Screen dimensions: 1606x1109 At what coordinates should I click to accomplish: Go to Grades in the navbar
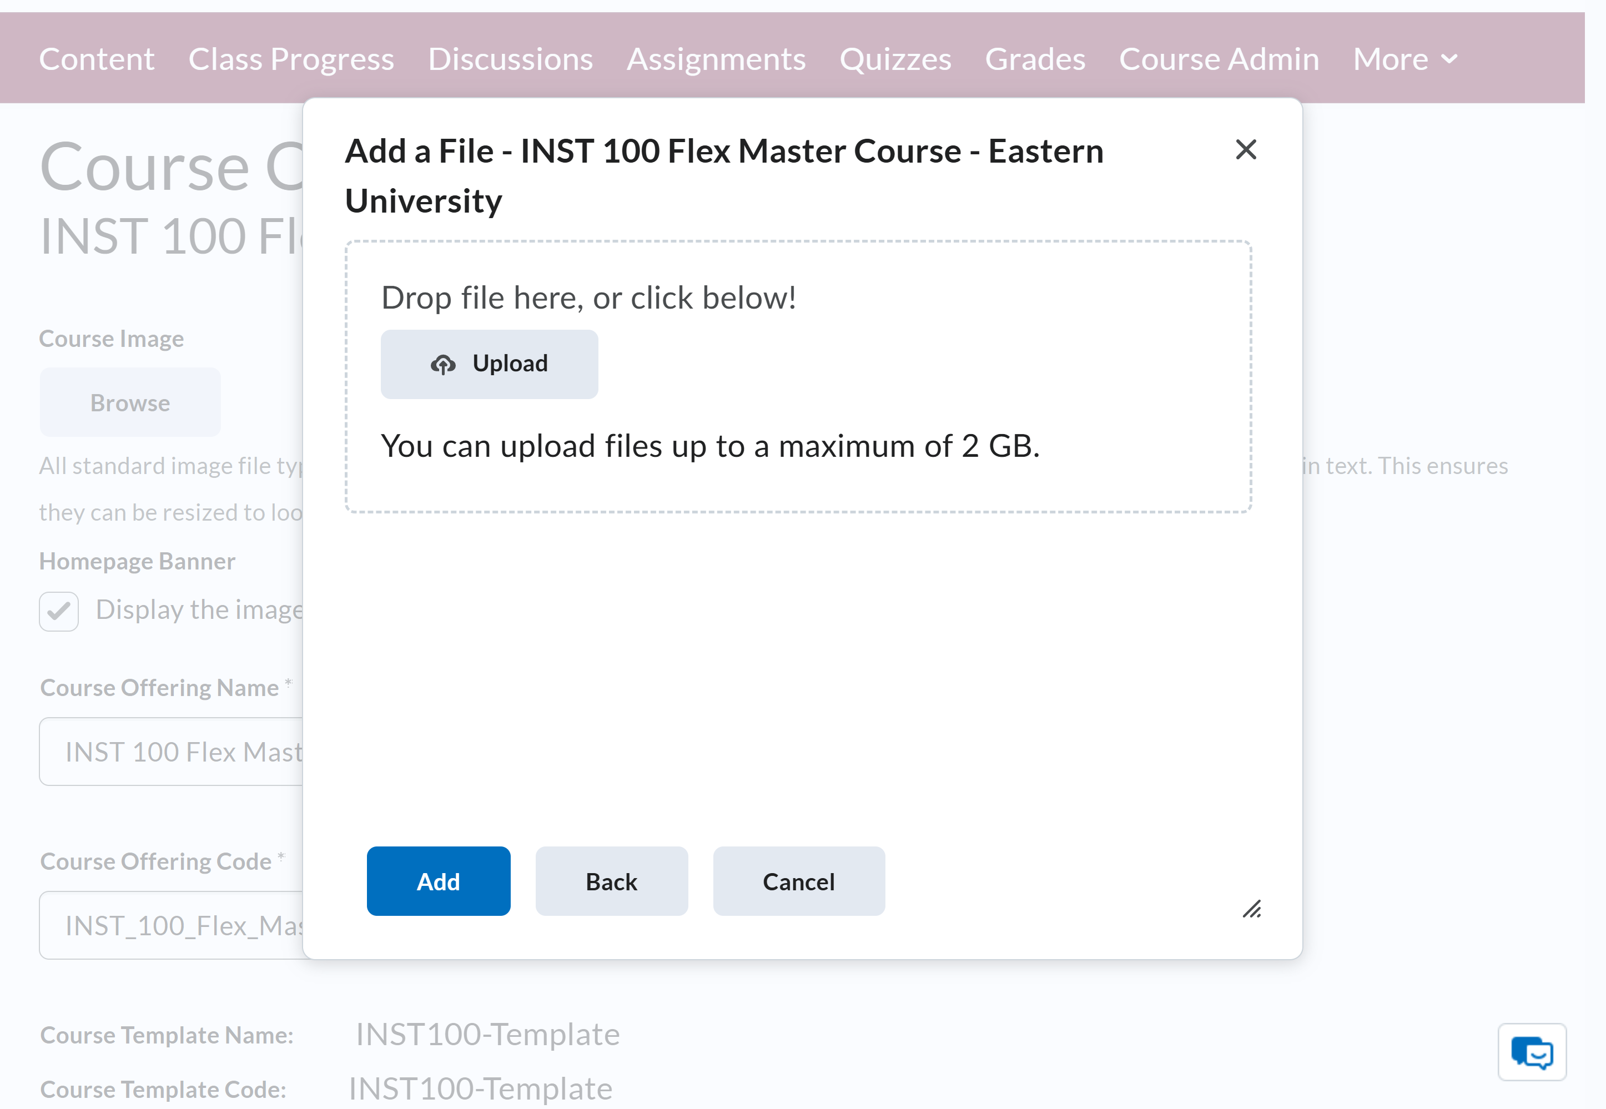point(1035,58)
